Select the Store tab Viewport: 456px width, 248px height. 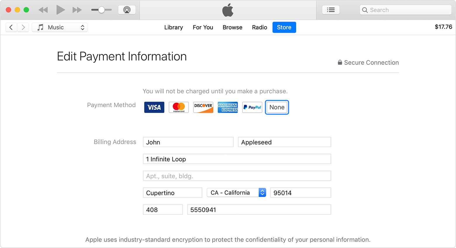pyautogui.click(x=284, y=27)
